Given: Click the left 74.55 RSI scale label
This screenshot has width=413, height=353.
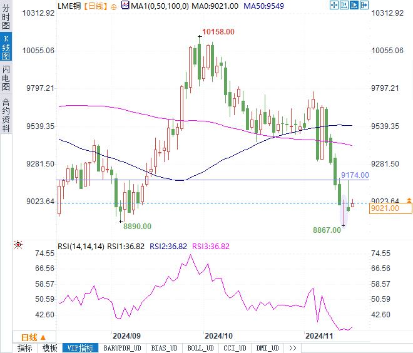Looking at the screenshot, I should 44,253.
